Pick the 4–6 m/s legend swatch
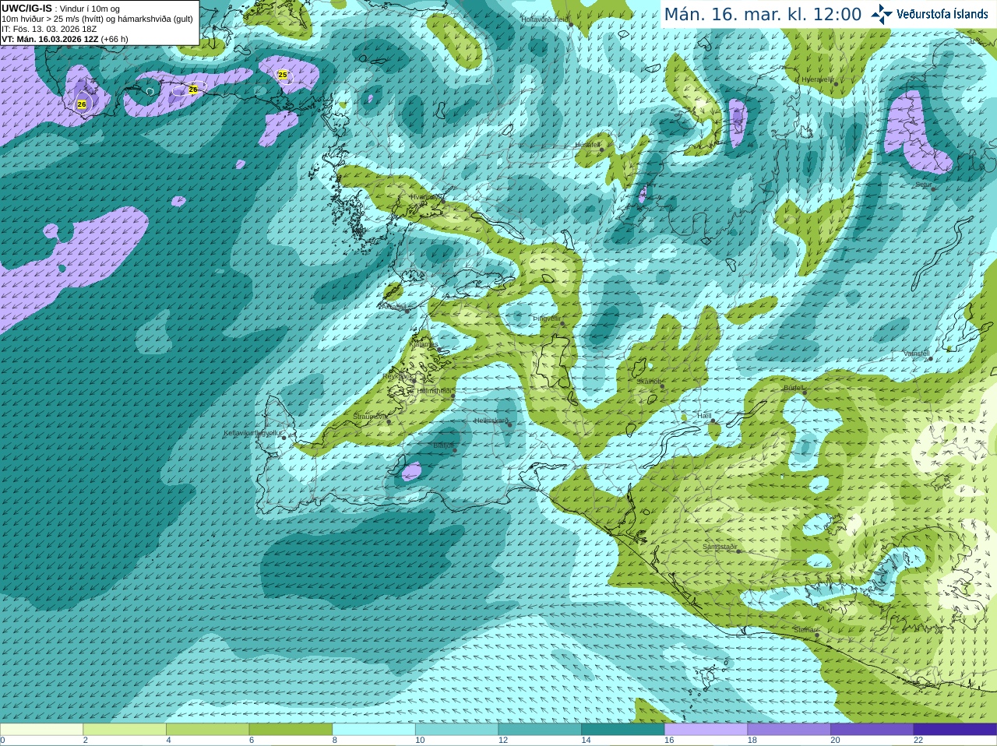997x746 pixels. [207, 730]
